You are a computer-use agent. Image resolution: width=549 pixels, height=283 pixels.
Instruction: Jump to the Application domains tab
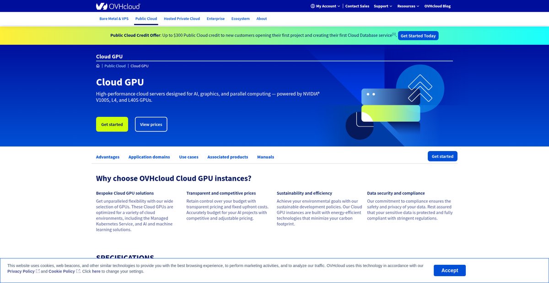point(149,157)
